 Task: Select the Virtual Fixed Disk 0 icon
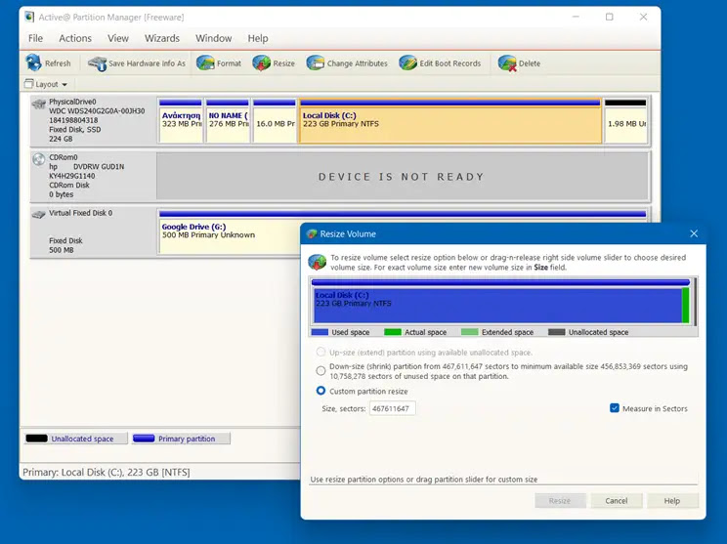point(38,214)
